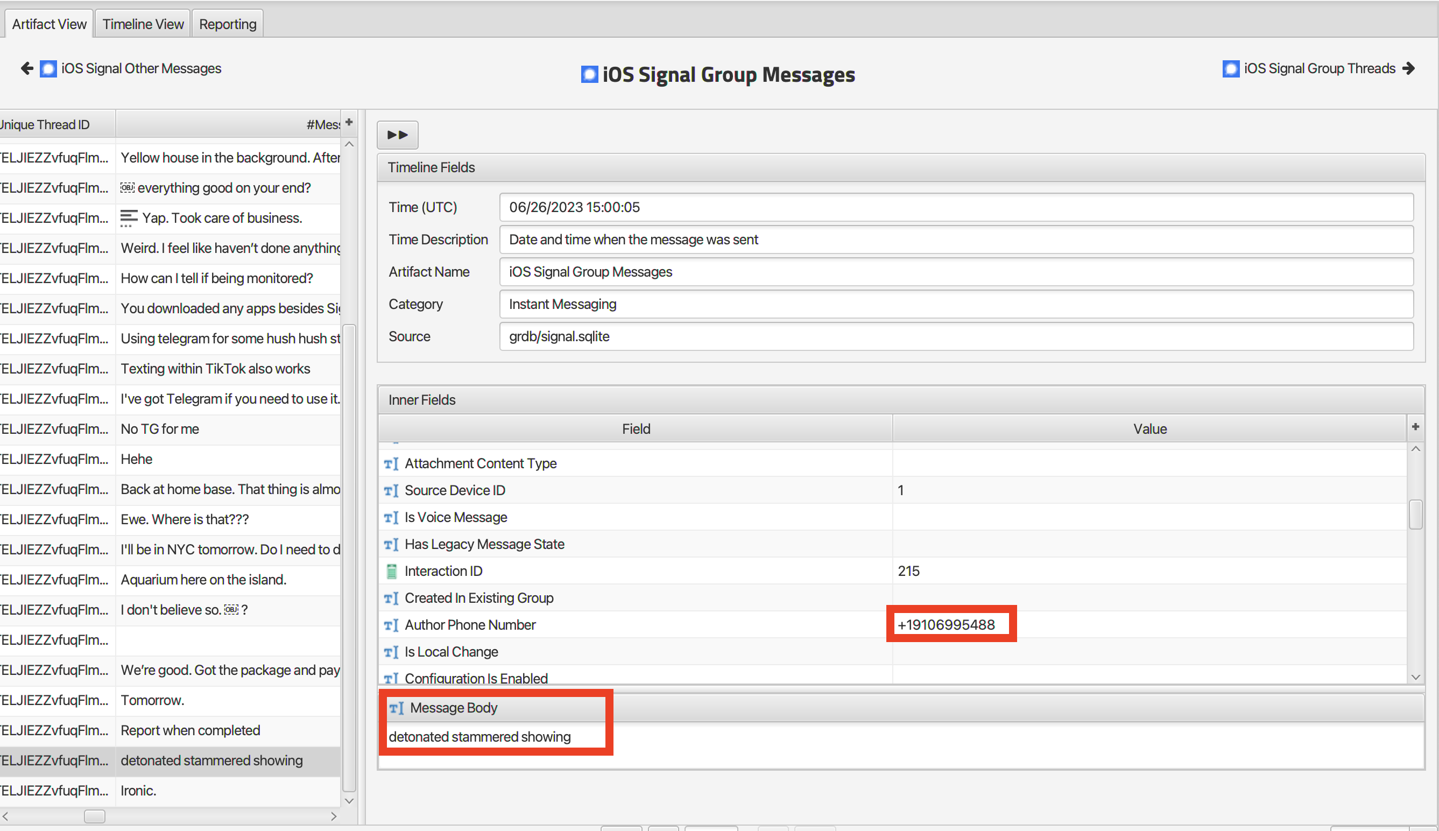The height and width of the screenshot is (831, 1439).
Task: Select row 'Yap. Took care of business.'
Action: point(170,218)
